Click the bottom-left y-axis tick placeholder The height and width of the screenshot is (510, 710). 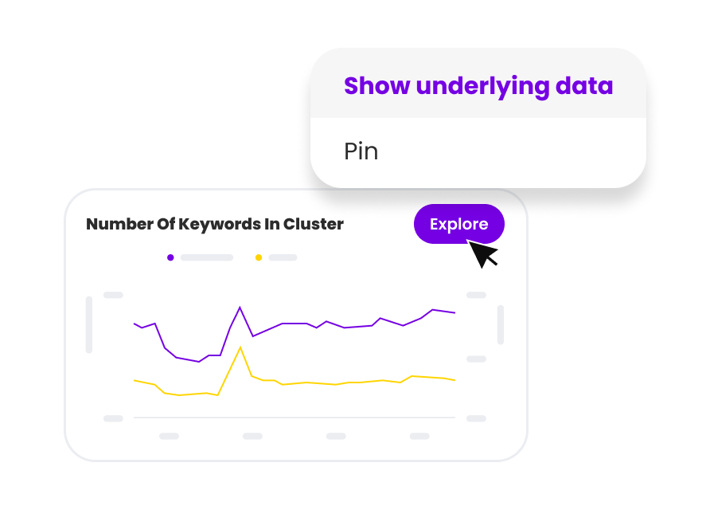tap(113, 418)
